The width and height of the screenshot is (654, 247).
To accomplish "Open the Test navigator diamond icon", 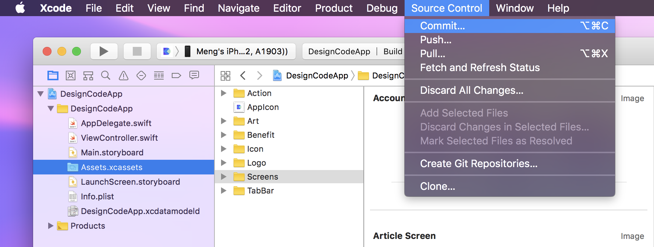I will 141,75.
